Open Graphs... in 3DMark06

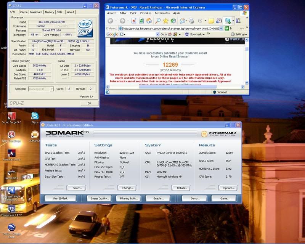pos(158,199)
